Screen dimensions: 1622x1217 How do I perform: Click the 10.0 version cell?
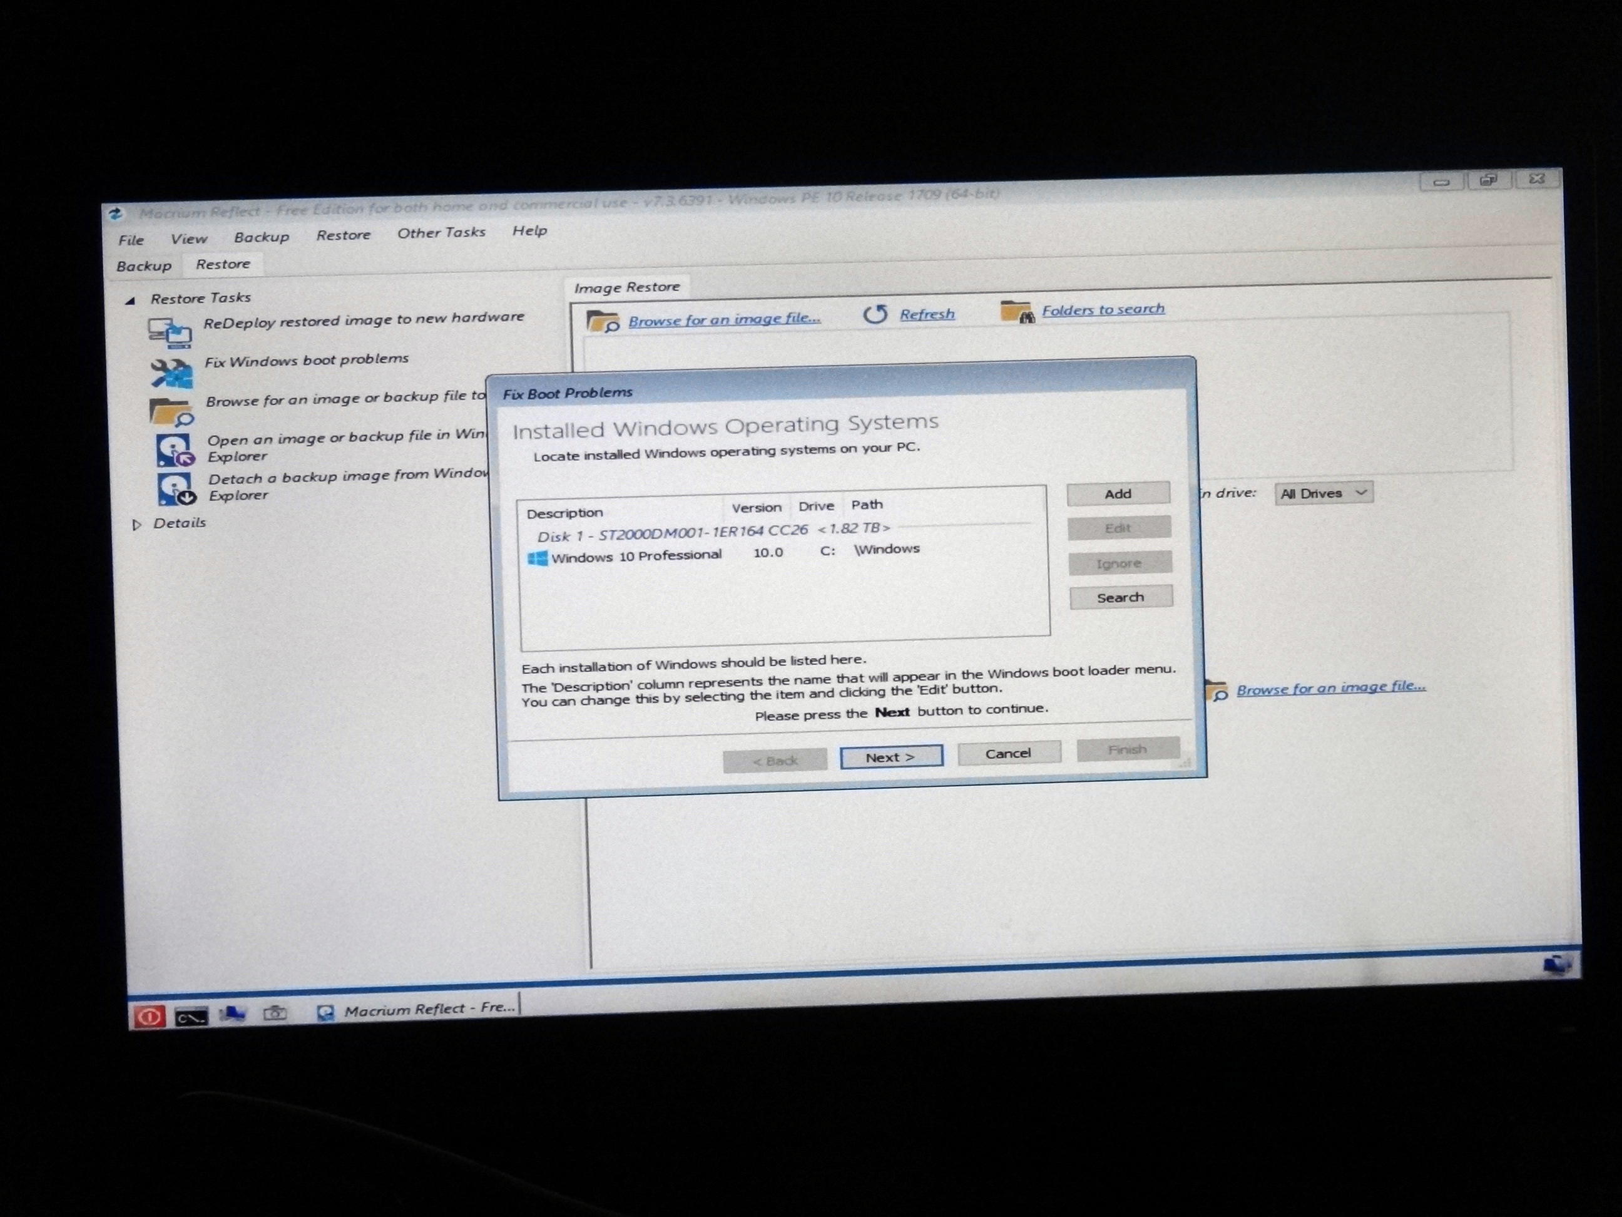click(768, 552)
